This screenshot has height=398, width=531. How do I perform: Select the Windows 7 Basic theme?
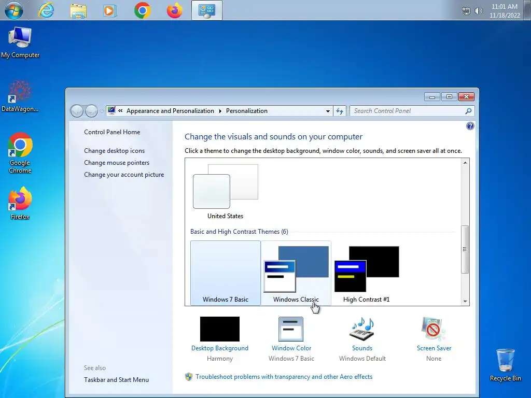[226, 273]
